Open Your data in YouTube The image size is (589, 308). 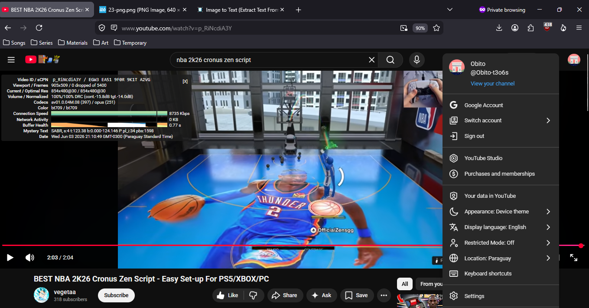tap(501, 196)
